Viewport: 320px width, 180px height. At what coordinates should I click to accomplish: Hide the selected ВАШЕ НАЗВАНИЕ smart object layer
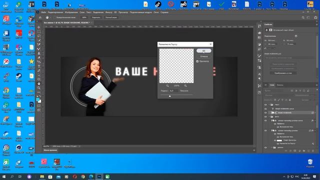265,112
